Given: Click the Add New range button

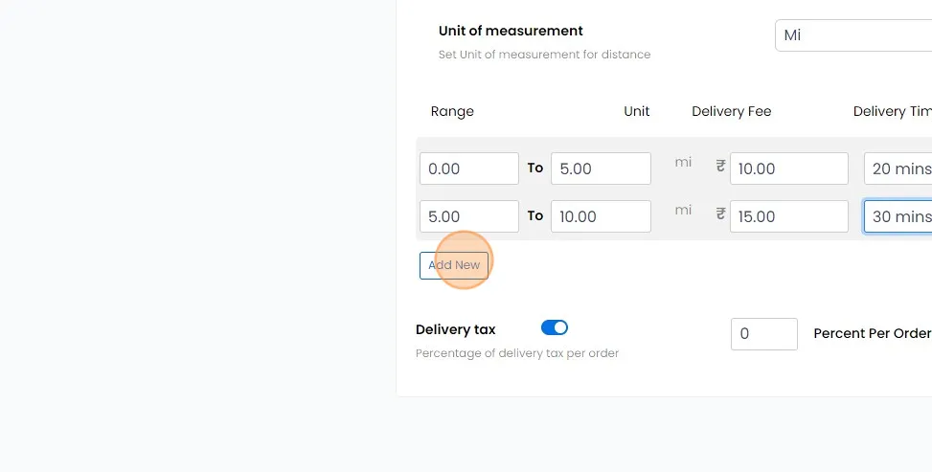Looking at the screenshot, I should click(453, 265).
